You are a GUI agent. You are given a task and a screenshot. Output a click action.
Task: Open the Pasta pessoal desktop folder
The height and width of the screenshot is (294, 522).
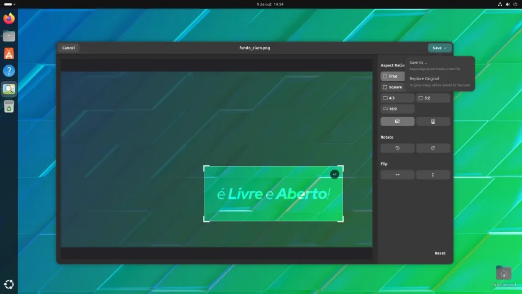click(503, 277)
